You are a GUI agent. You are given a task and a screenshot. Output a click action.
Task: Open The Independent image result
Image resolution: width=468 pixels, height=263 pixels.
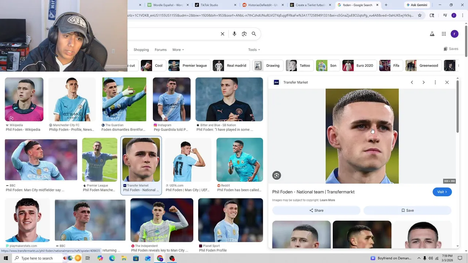(162, 220)
